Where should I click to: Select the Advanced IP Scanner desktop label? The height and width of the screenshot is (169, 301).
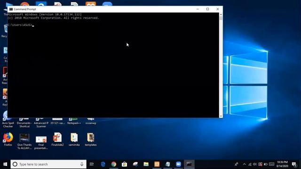click(41, 125)
